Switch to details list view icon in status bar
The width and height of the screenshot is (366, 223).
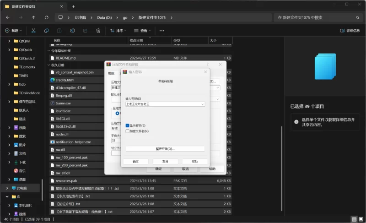click(354, 219)
